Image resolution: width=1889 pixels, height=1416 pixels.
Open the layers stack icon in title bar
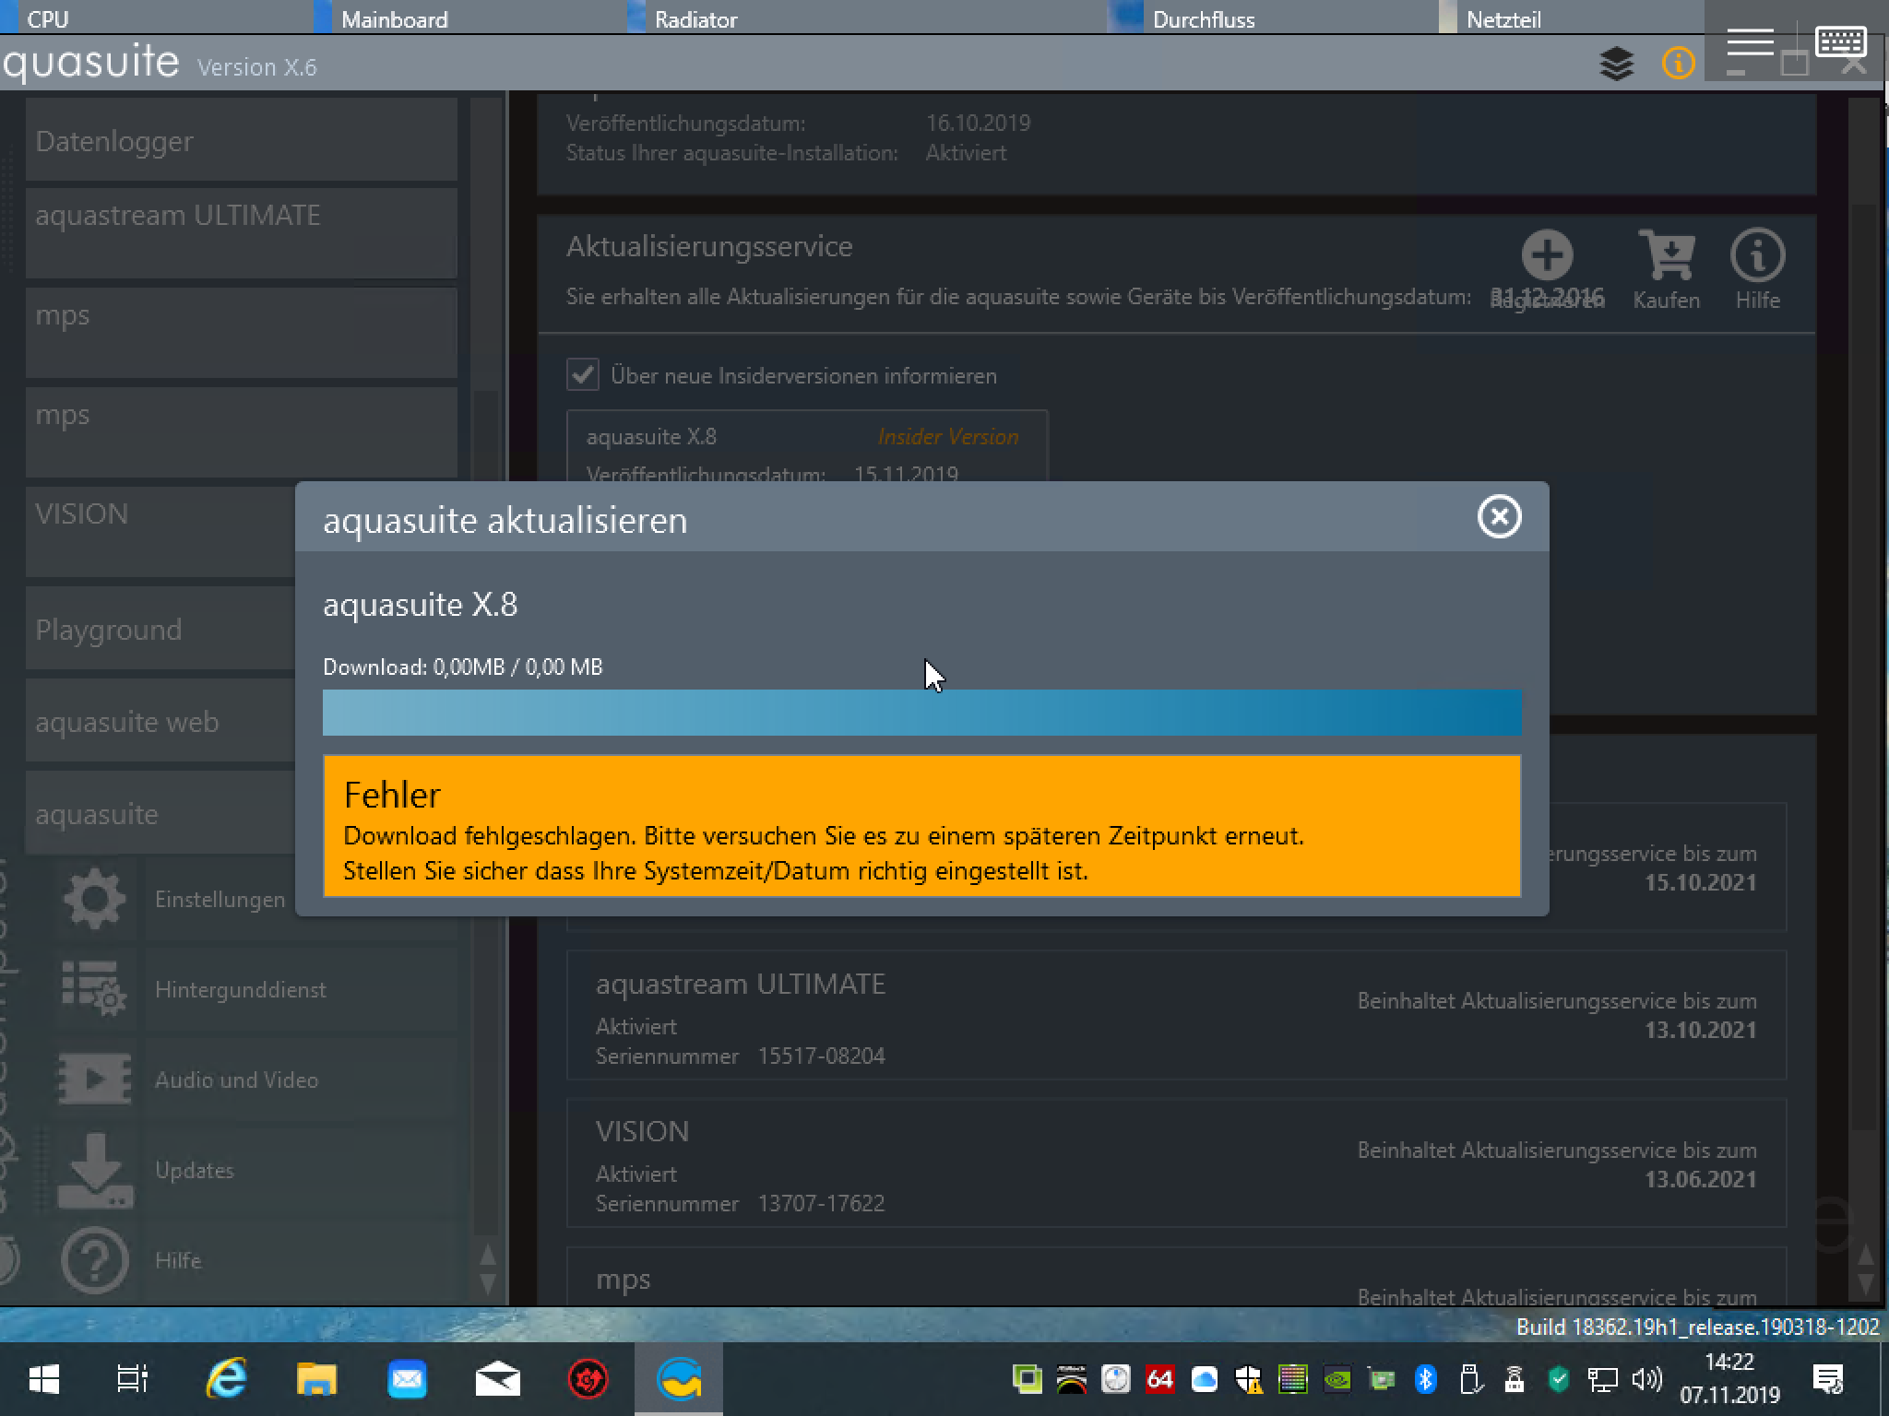(1616, 64)
